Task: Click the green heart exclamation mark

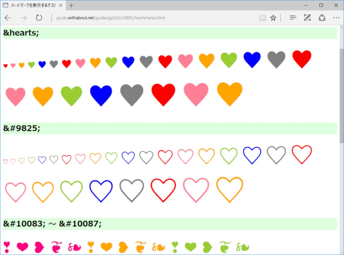Action: (175, 247)
